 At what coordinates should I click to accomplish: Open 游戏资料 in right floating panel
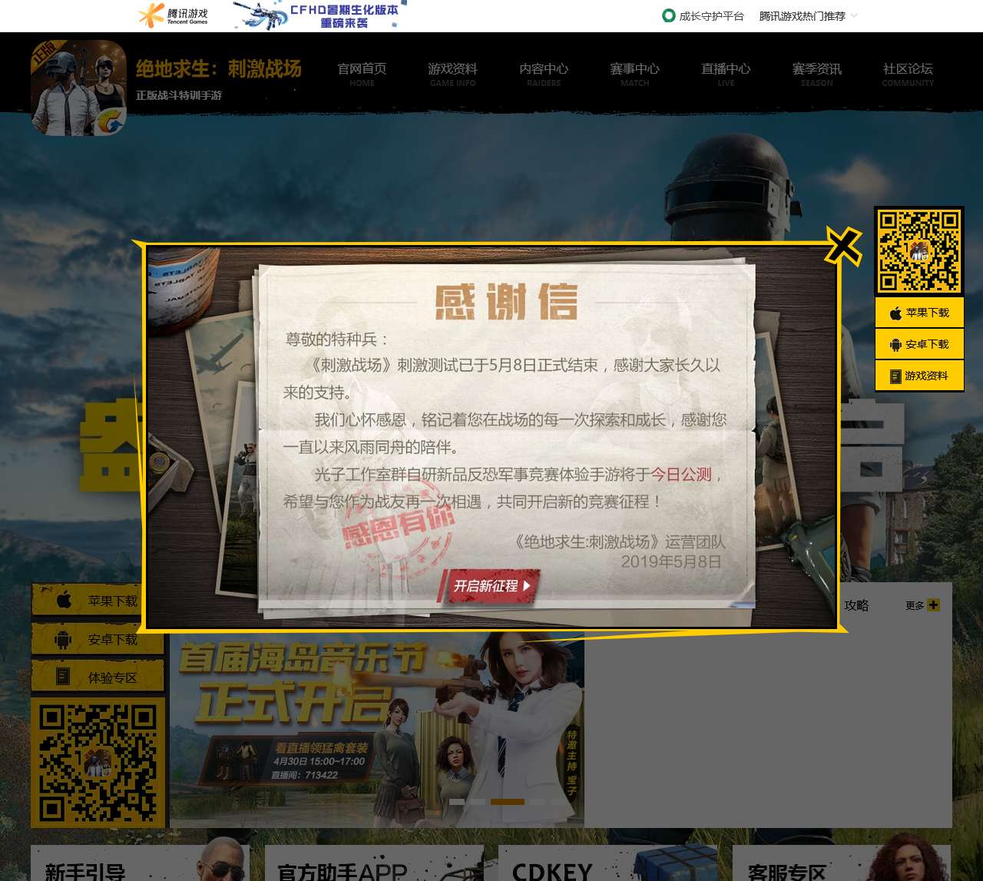[x=919, y=376]
